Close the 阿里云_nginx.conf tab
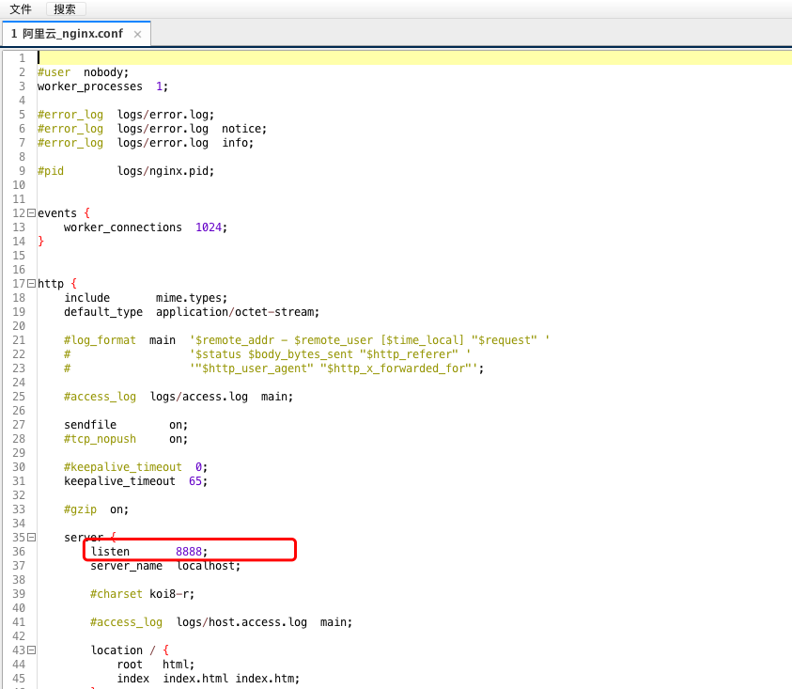Image resolution: width=792 pixels, height=689 pixels. [137, 34]
